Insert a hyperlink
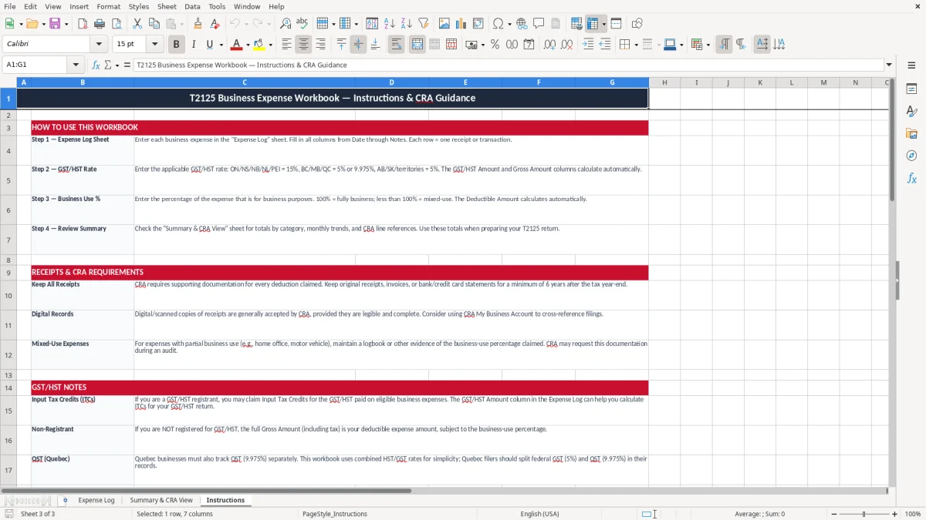This screenshot has width=926, height=520. pos(522,24)
